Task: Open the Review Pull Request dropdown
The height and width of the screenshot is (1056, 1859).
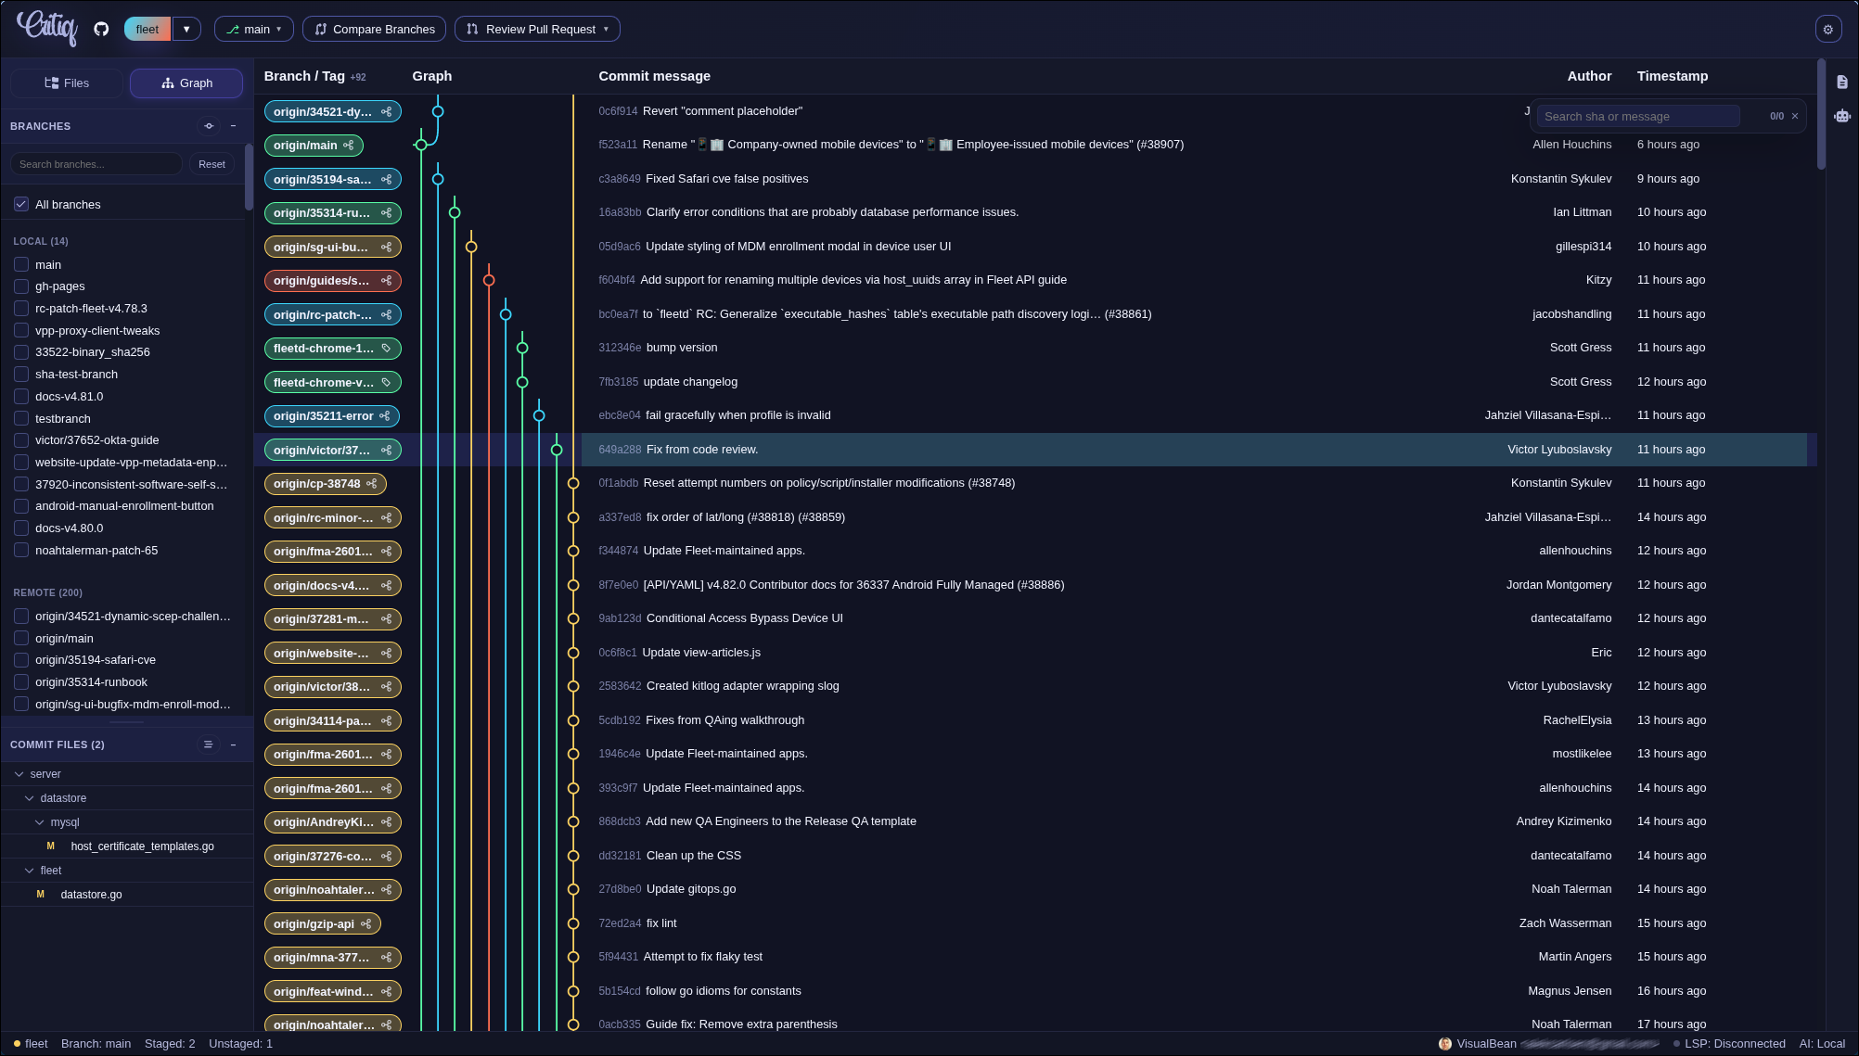Action: click(x=537, y=29)
